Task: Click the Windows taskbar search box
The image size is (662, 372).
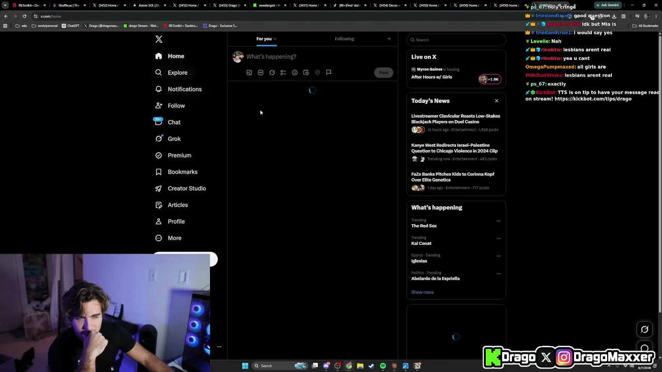Action: [x=279, y=366]
